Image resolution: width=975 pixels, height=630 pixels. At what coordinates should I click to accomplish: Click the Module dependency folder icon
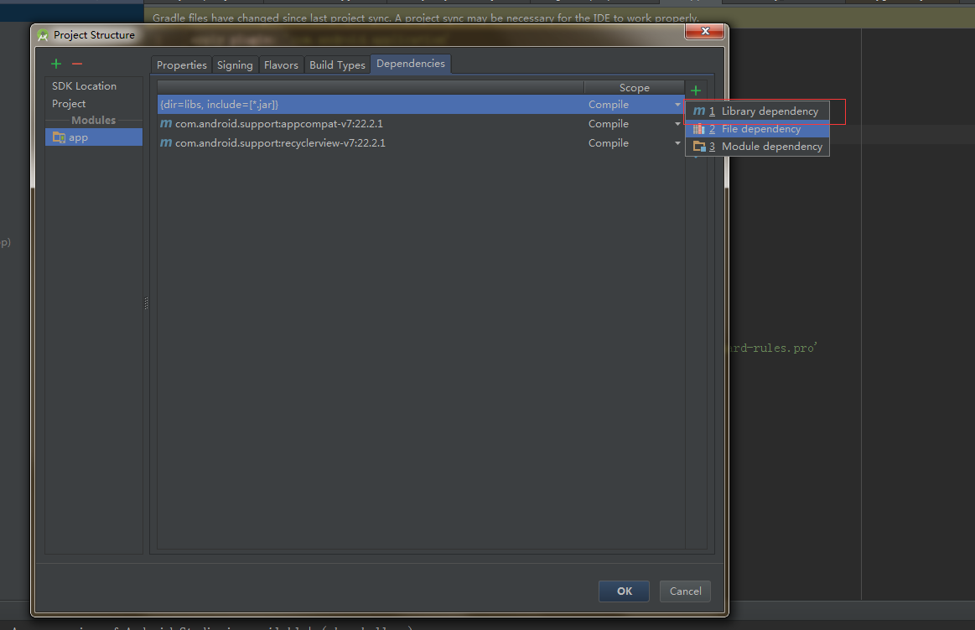pyautogui.click(x=699, y=147)
